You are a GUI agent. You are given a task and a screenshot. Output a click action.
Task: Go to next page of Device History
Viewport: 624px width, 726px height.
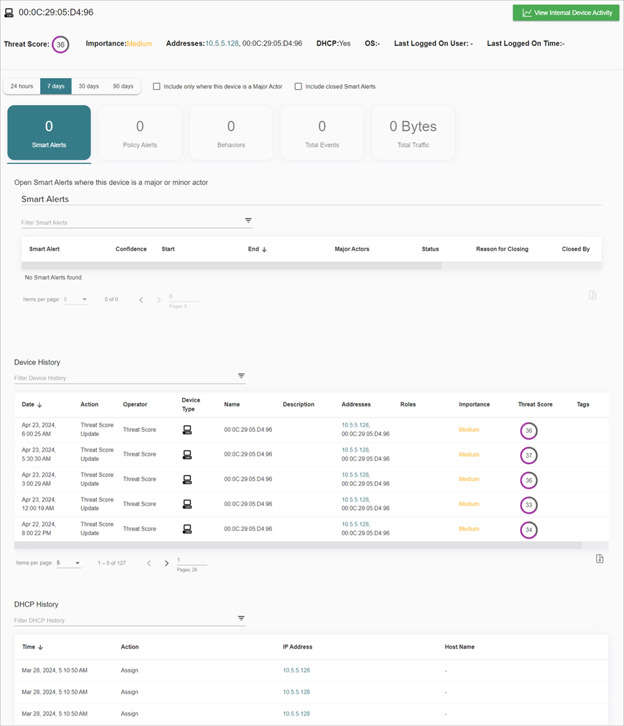point(166,563)
